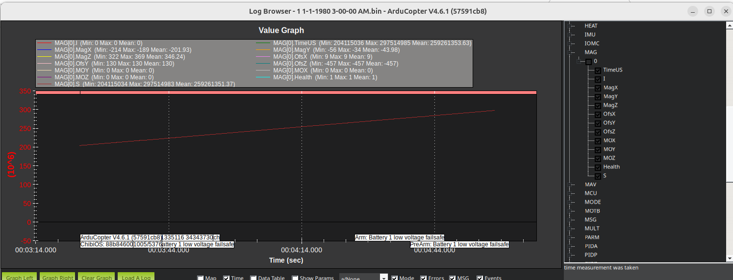Screen dimensions: 733x280
Task: Click the tree scrollbar up arrow
Action: click(729, 25)
